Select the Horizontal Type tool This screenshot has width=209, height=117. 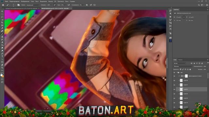point(2,56)
